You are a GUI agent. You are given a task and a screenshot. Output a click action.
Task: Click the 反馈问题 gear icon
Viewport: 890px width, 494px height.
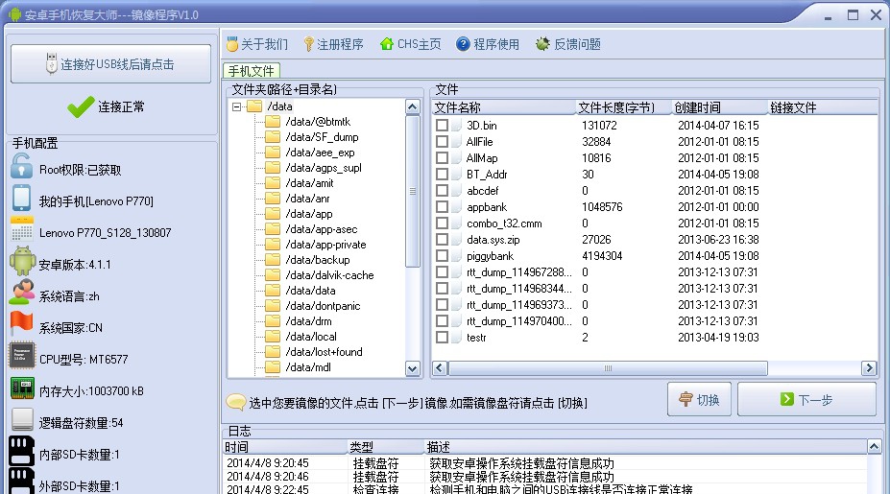coord(542,44)
